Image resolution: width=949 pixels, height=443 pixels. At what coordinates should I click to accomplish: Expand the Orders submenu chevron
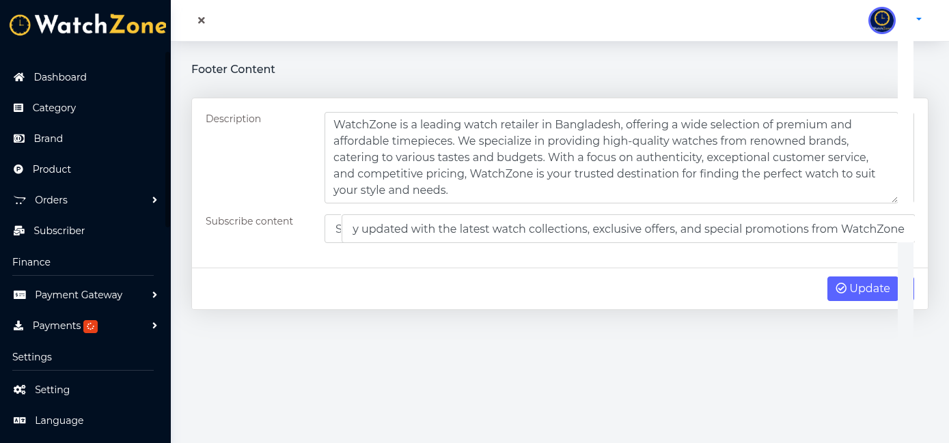point(154,200)
